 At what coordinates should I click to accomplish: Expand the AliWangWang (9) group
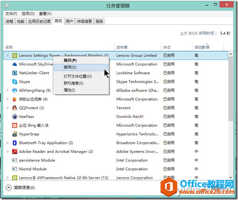(x=8, y=90)
